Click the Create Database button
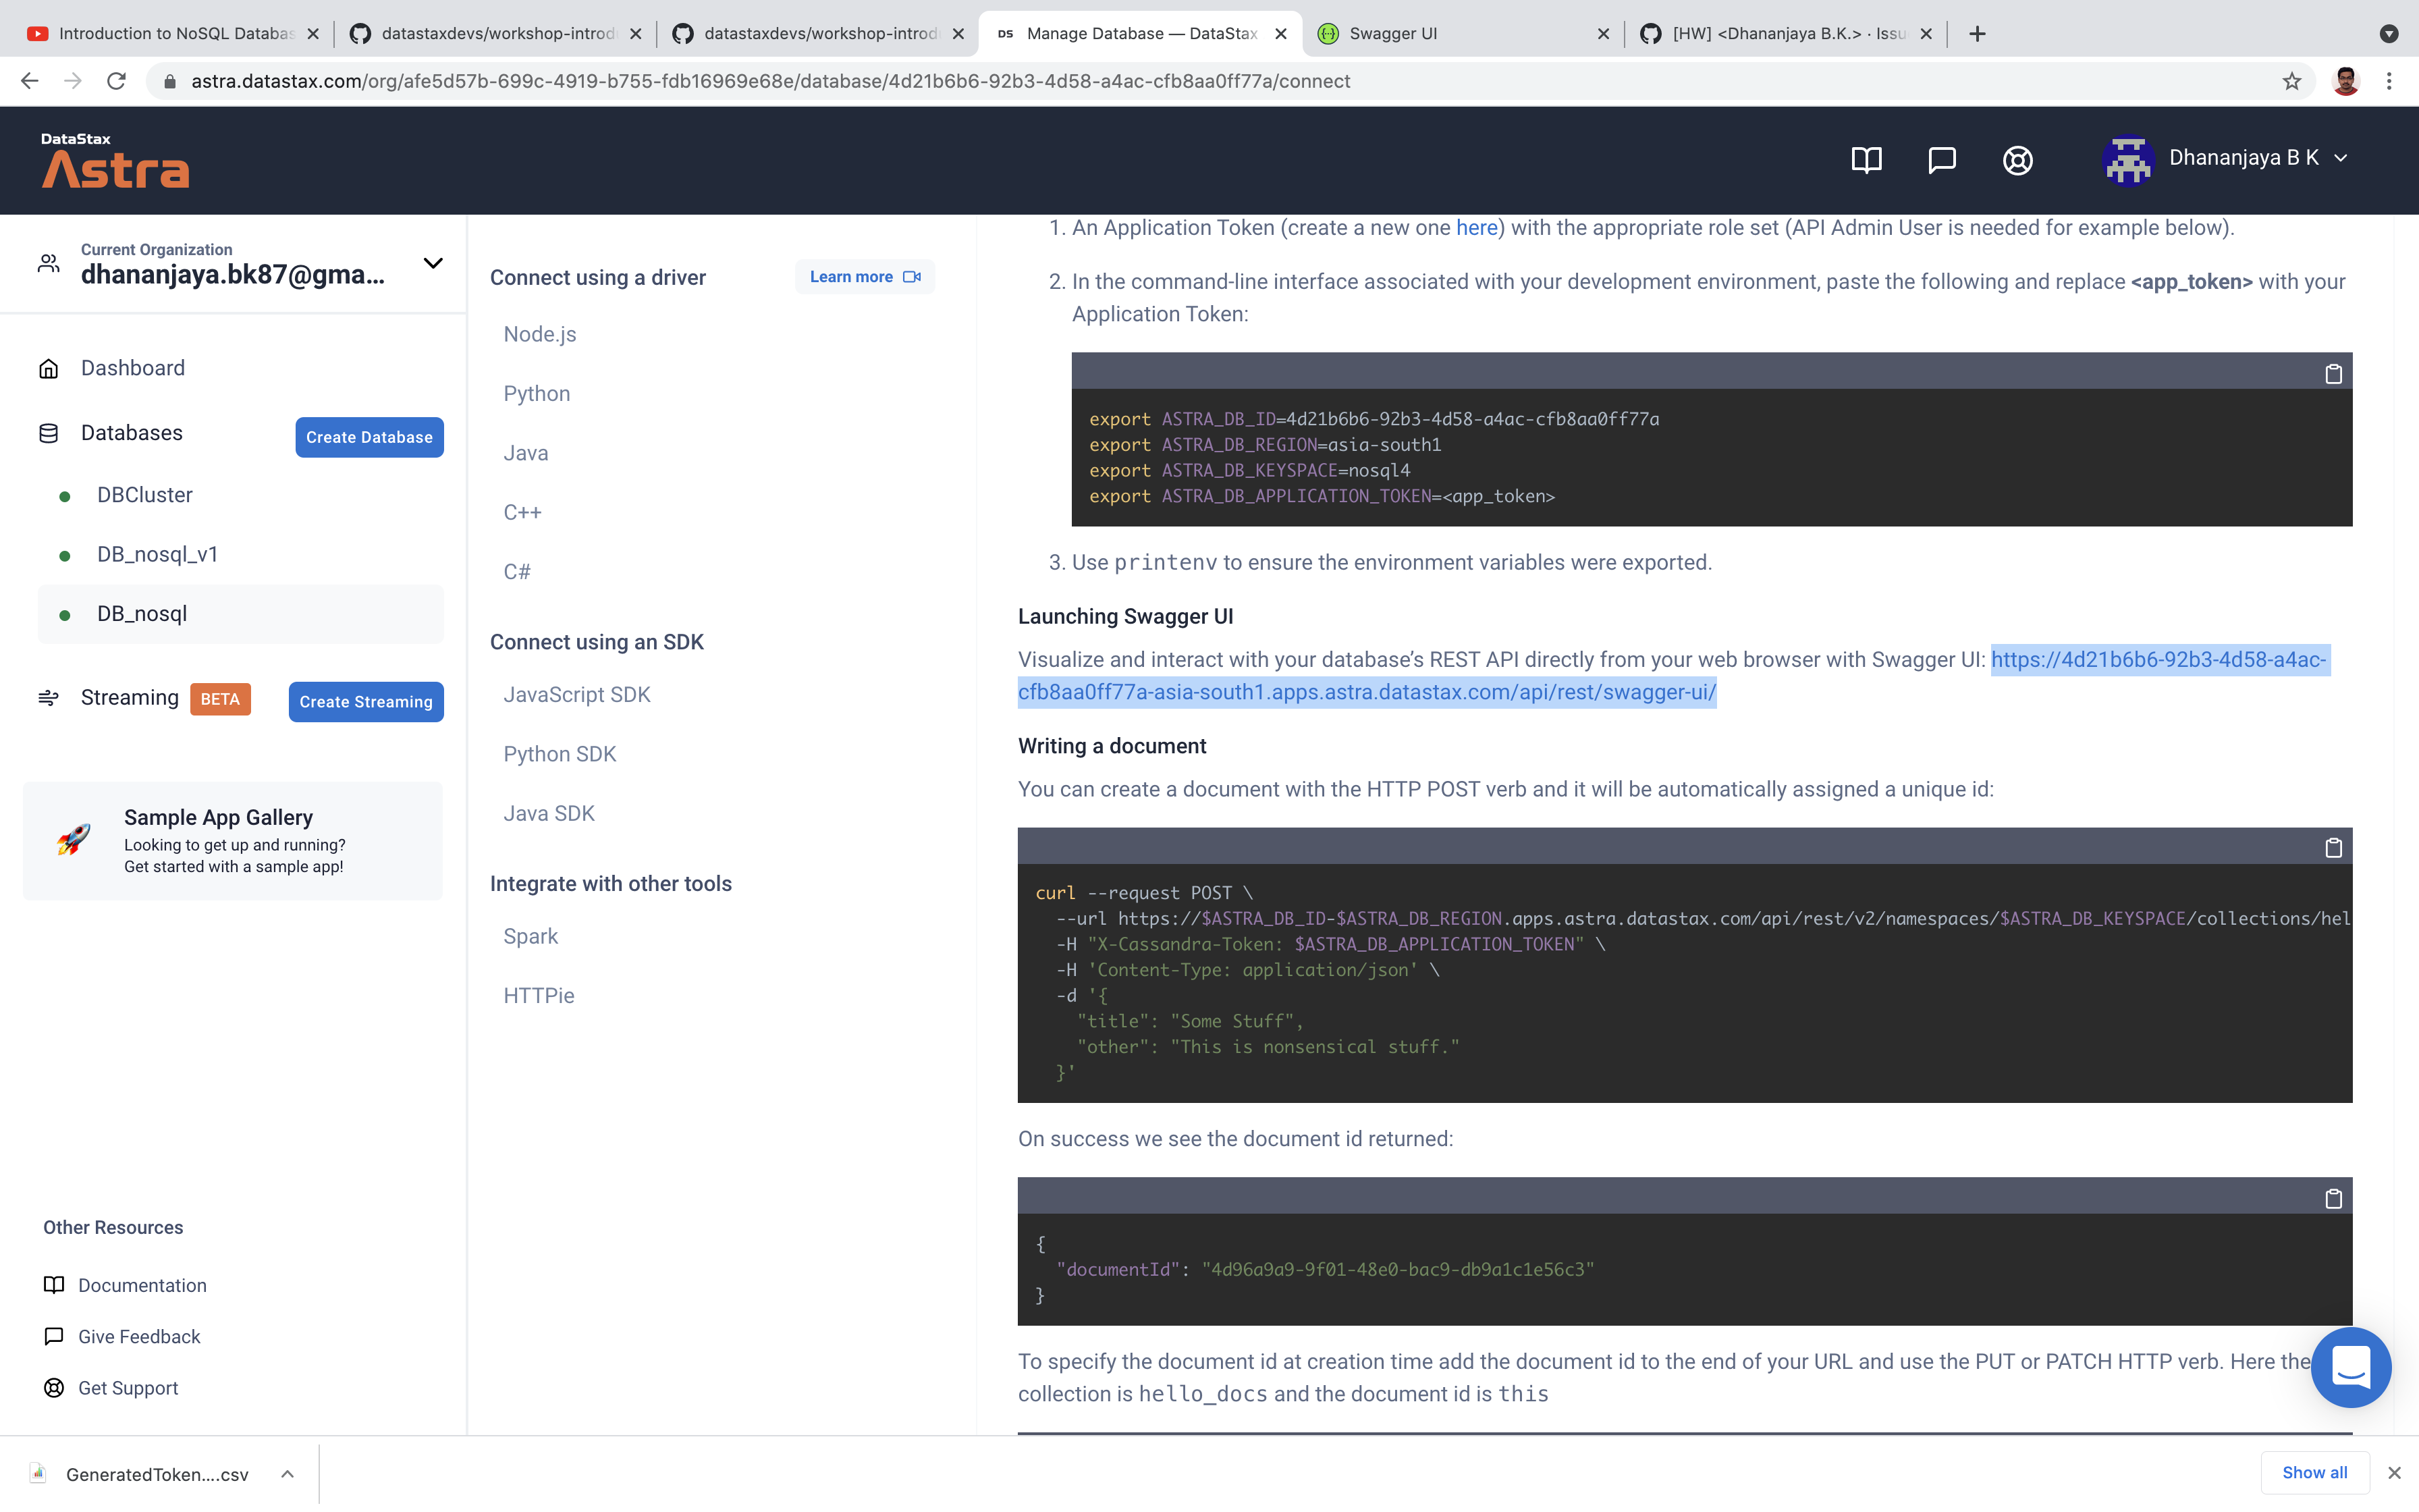 368,437
